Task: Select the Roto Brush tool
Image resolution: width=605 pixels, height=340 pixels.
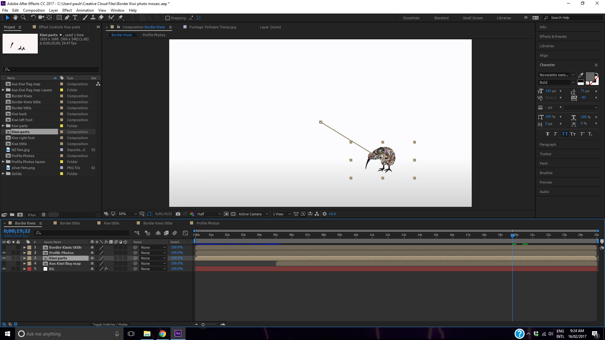Action: click(x=111, y=18)
